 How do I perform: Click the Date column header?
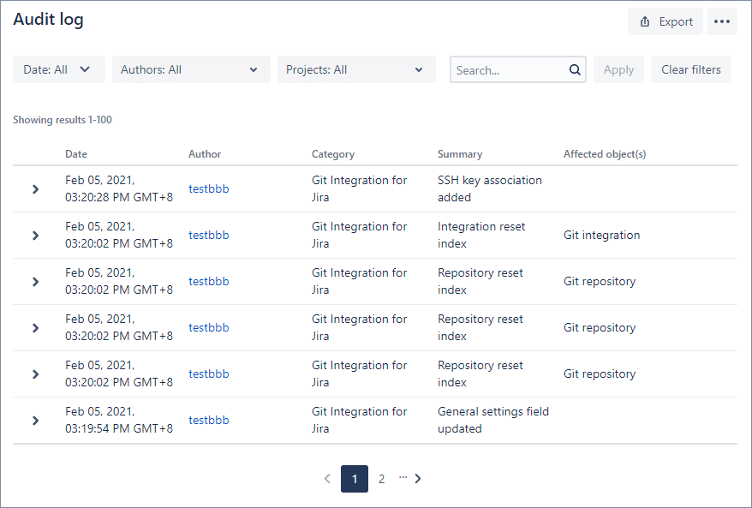[x=76, y=154]
